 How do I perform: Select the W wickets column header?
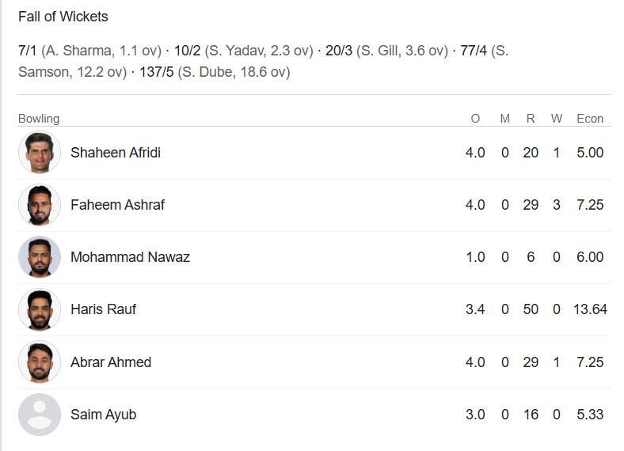[557, 119]
